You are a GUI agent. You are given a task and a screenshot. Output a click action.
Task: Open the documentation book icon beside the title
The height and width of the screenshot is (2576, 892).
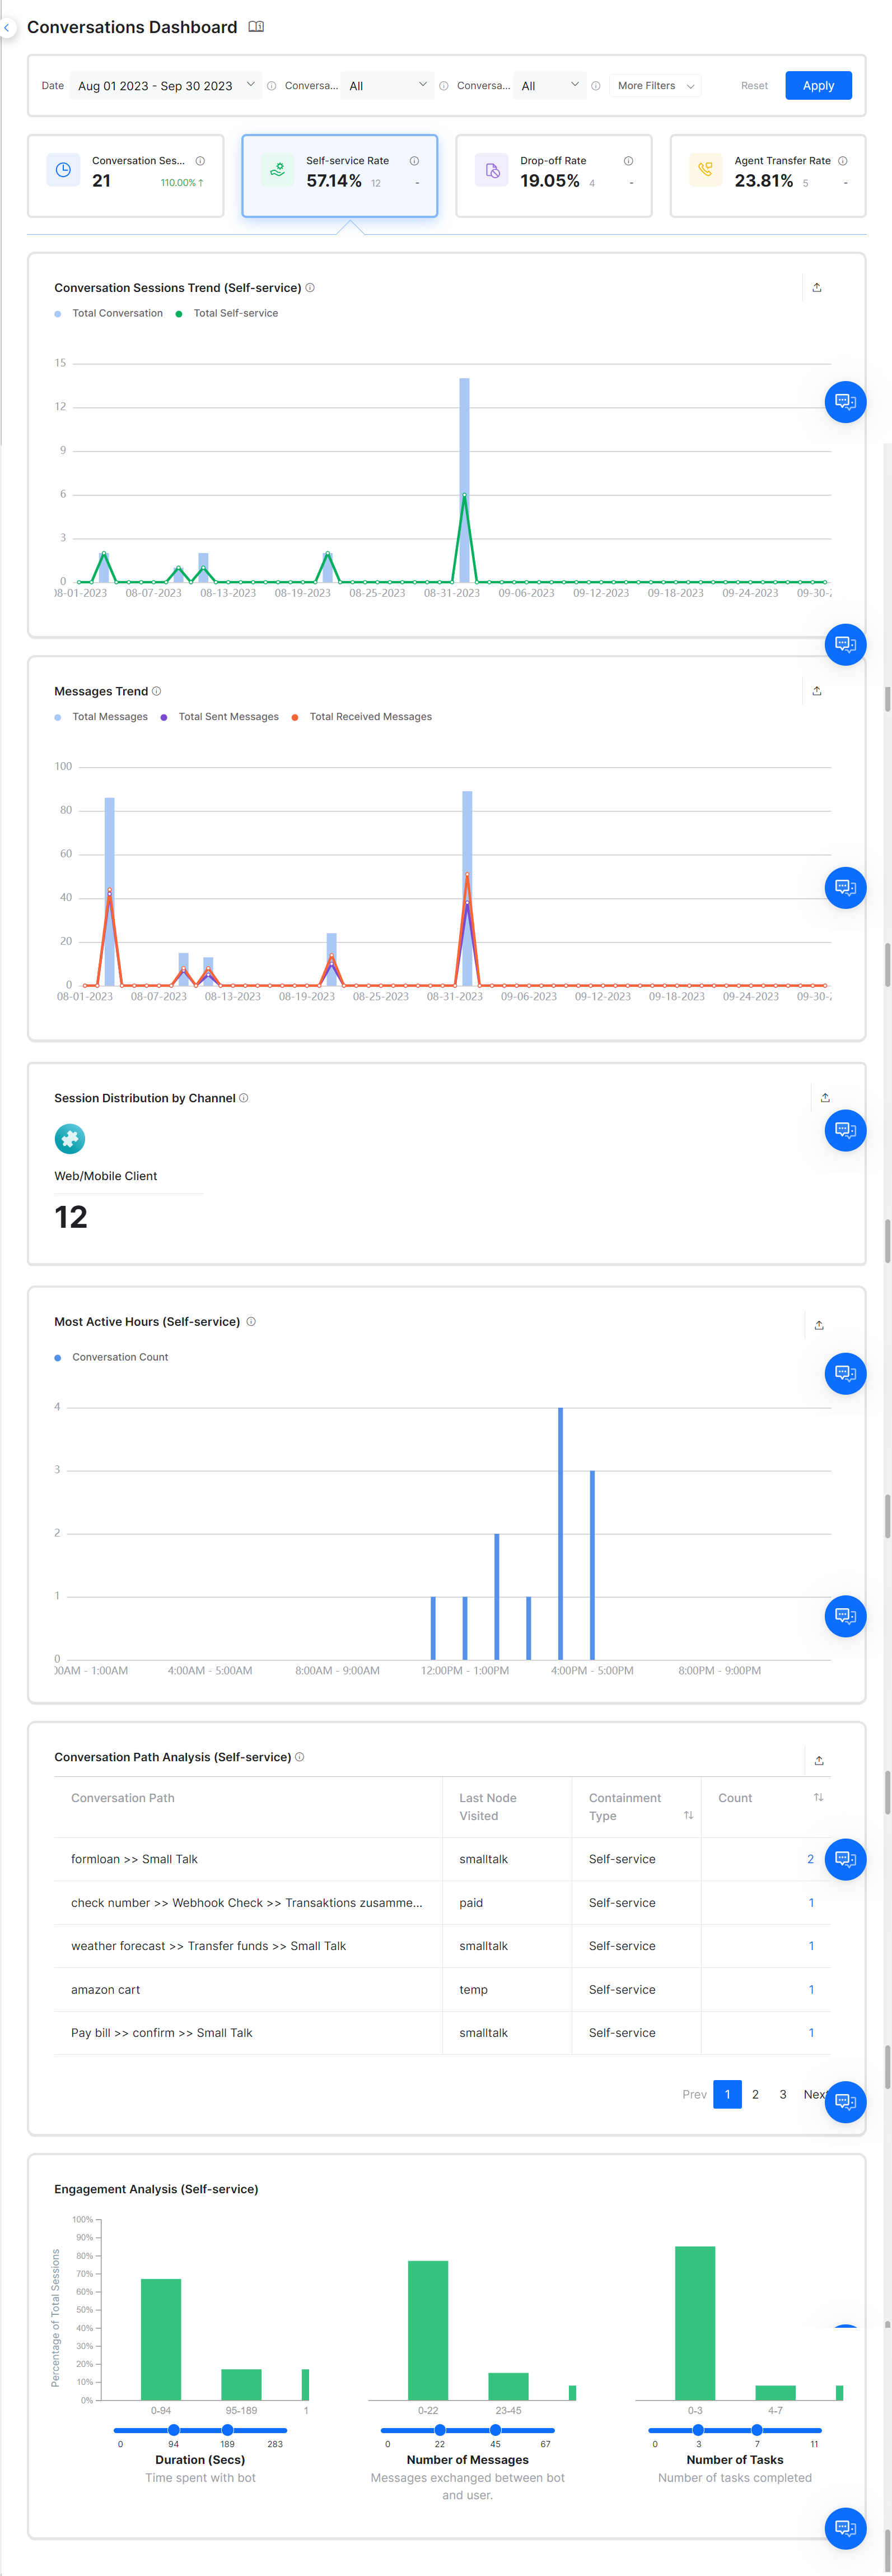point(256,27)
